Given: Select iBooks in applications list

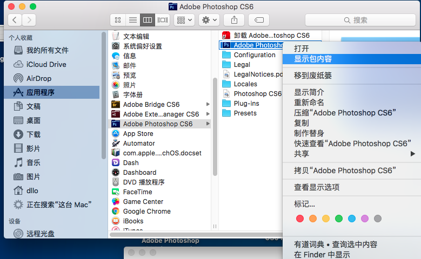Looking at the screenshot, I should (159, 221).
